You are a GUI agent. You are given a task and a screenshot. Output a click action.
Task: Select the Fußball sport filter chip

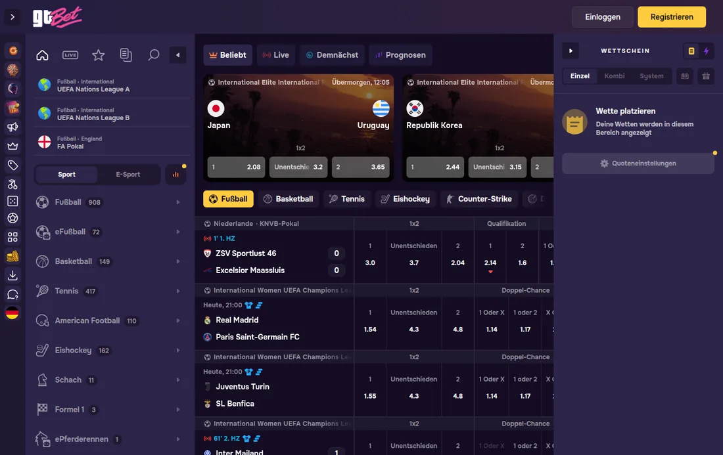pos(228,199)
